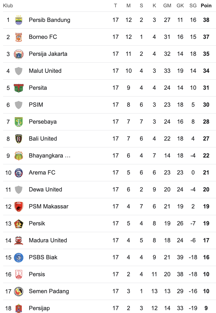The width and height of the screenshot is (216, 313).
Task: Click the green Persebaya club crest
Action: pos(19,122)
